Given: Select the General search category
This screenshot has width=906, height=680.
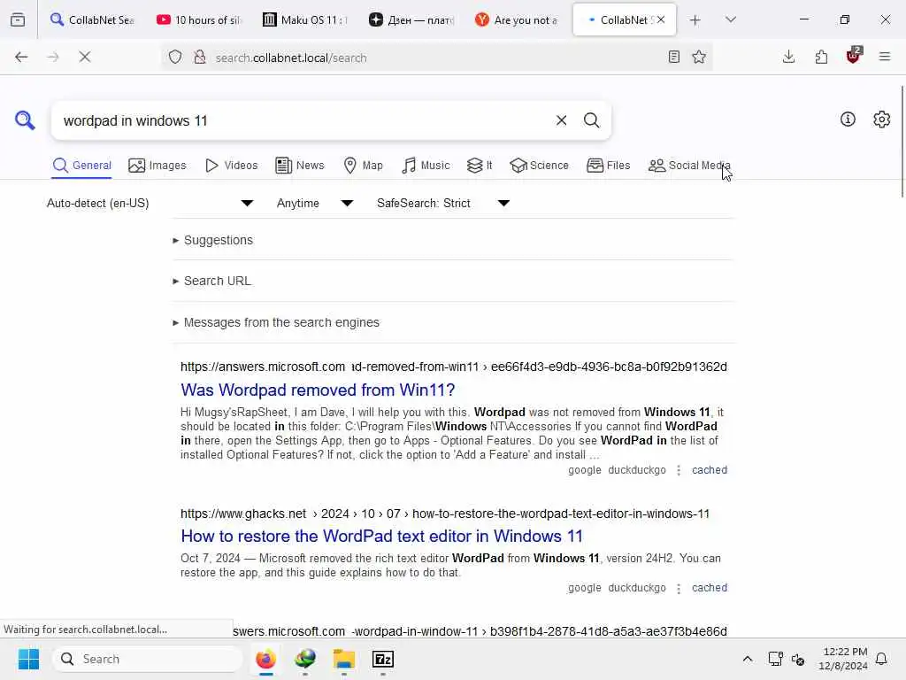Looking at the screenshot, I should click(82, 166).
